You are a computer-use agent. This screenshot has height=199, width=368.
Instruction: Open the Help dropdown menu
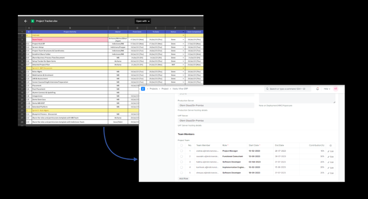click(x=327, y=89)
